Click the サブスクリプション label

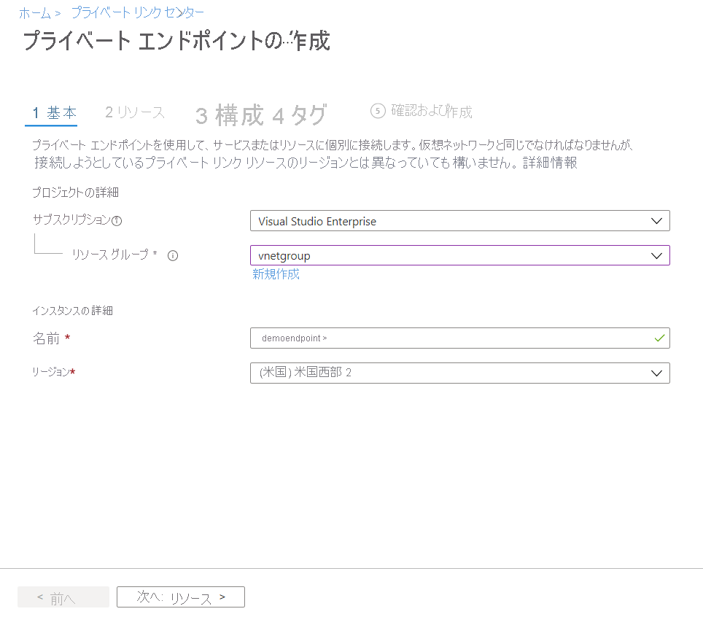(71, 220)
